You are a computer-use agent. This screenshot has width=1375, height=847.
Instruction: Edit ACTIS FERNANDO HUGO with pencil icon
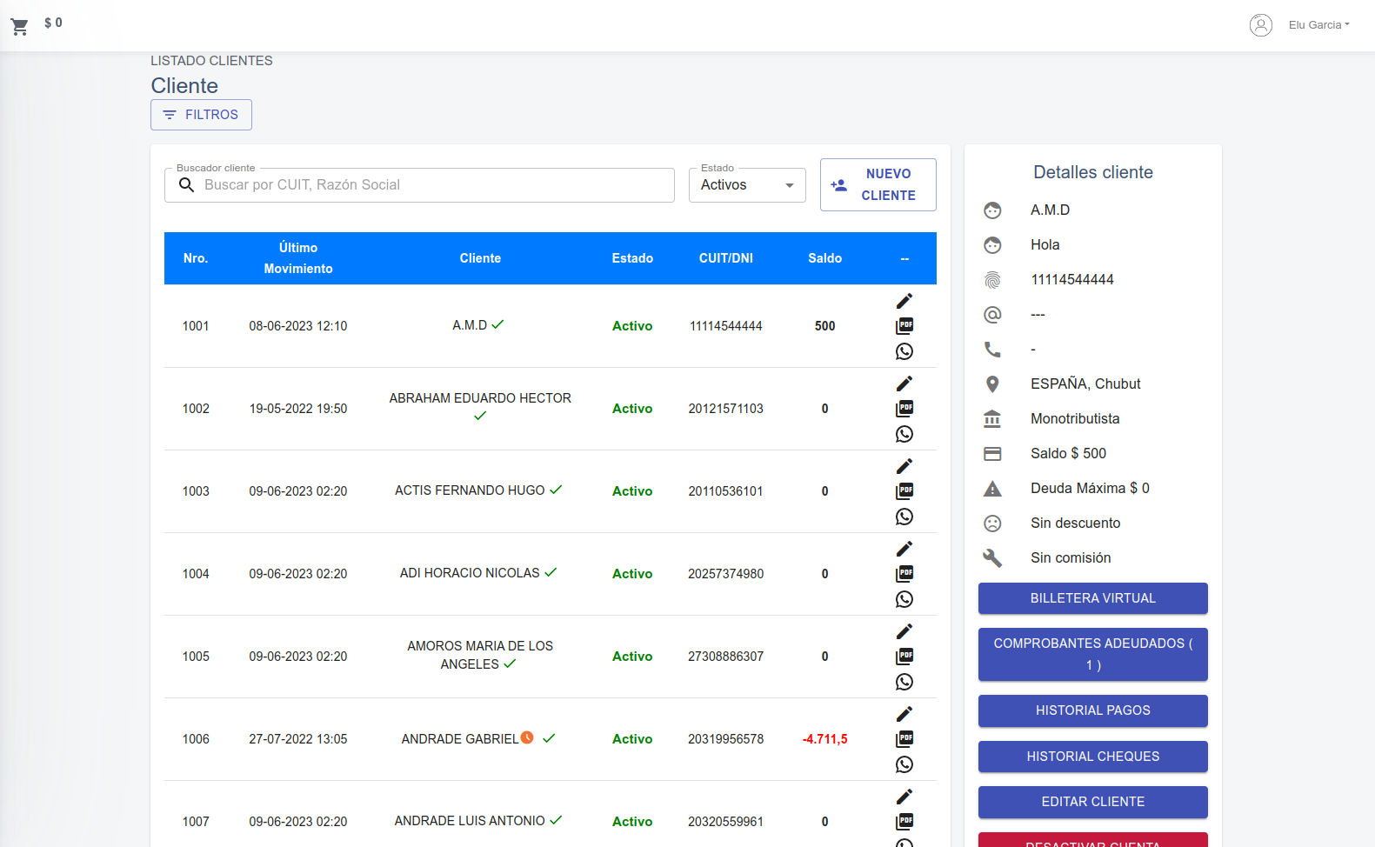tap(904, 466)
